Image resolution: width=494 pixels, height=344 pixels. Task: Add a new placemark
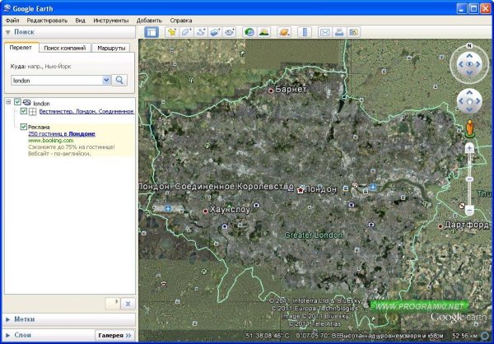coord(172,32)
